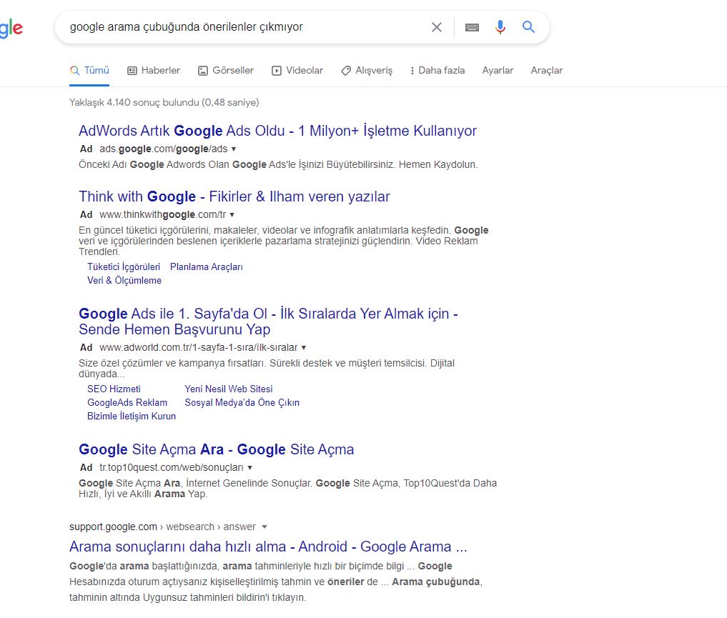Open the Görseller tab
Viewport: 727px width, 618px height.
tap(226, 71)
